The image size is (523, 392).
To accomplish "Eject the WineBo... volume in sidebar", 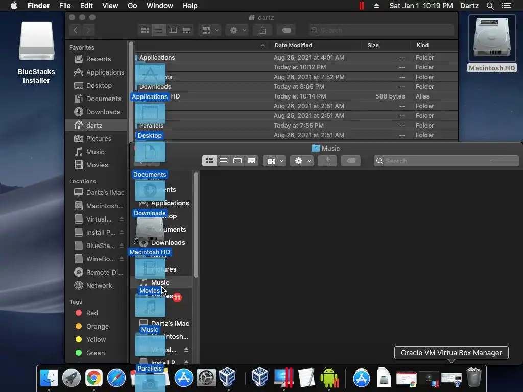I will click(122, 259).
